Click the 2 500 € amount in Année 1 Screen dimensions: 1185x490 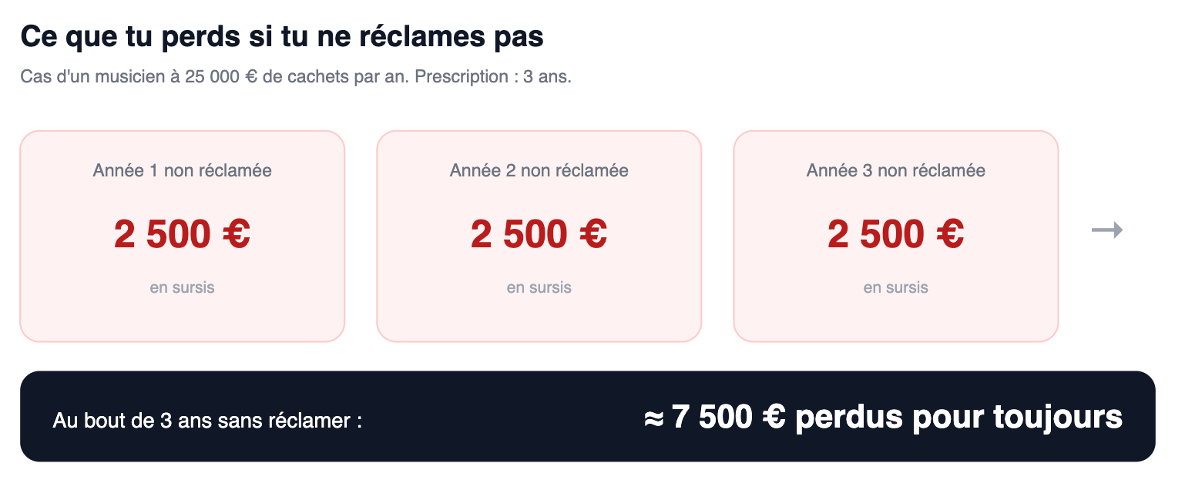182,234
